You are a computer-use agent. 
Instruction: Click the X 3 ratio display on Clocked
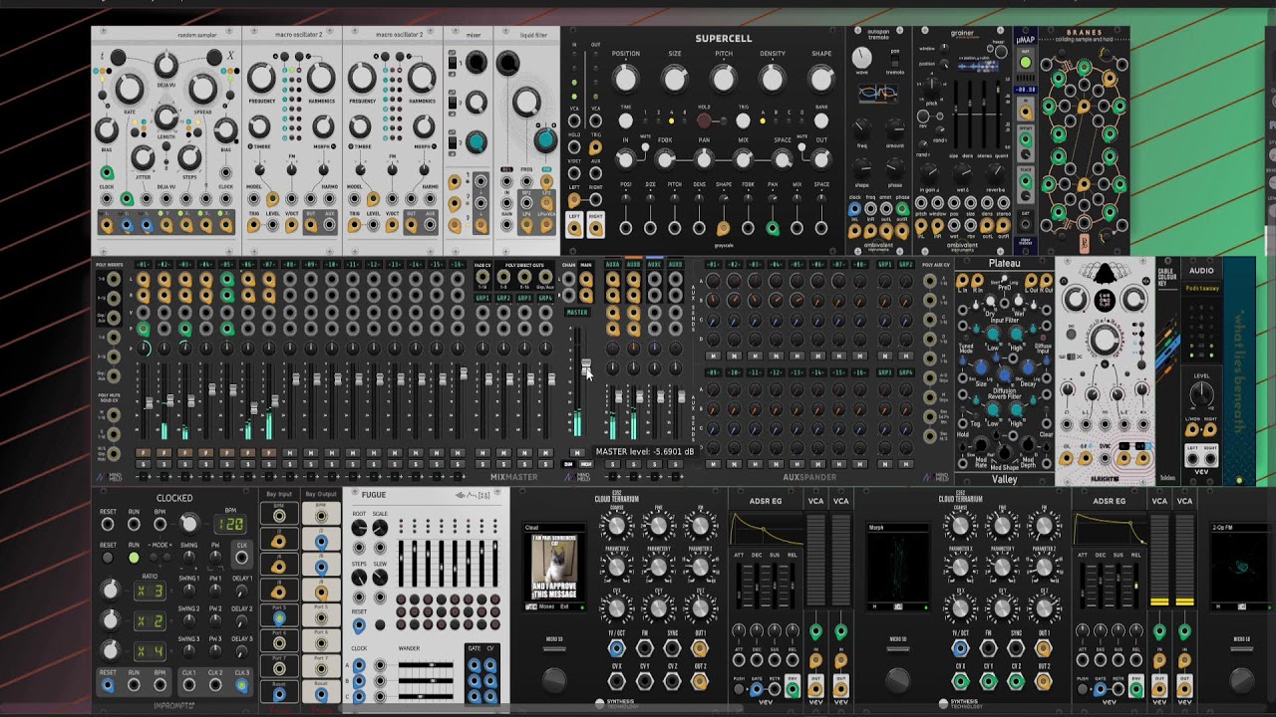tap(149, 592)
